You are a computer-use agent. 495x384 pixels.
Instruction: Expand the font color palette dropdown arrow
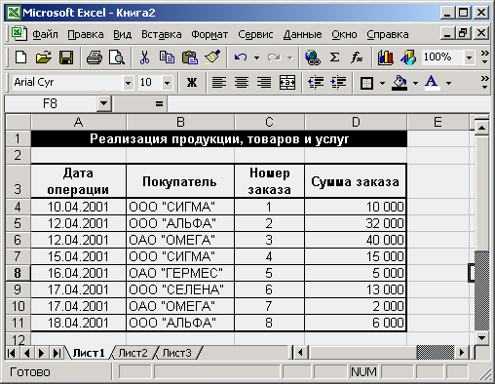coord(448,83)
